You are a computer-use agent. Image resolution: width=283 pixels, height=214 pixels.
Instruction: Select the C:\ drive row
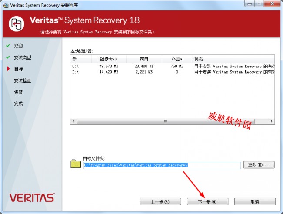pos(173,66)
